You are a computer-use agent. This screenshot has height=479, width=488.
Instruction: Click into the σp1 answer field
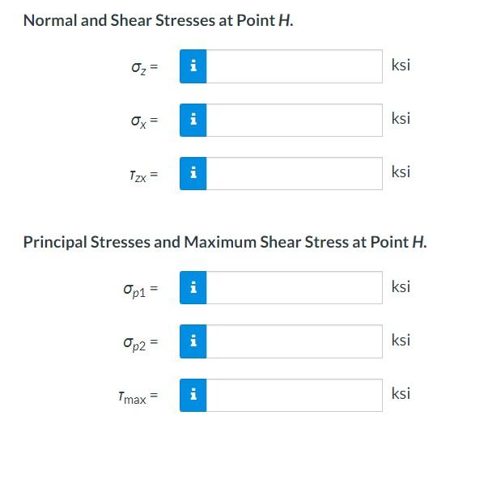pyautogui.click(x=295, y=287)
